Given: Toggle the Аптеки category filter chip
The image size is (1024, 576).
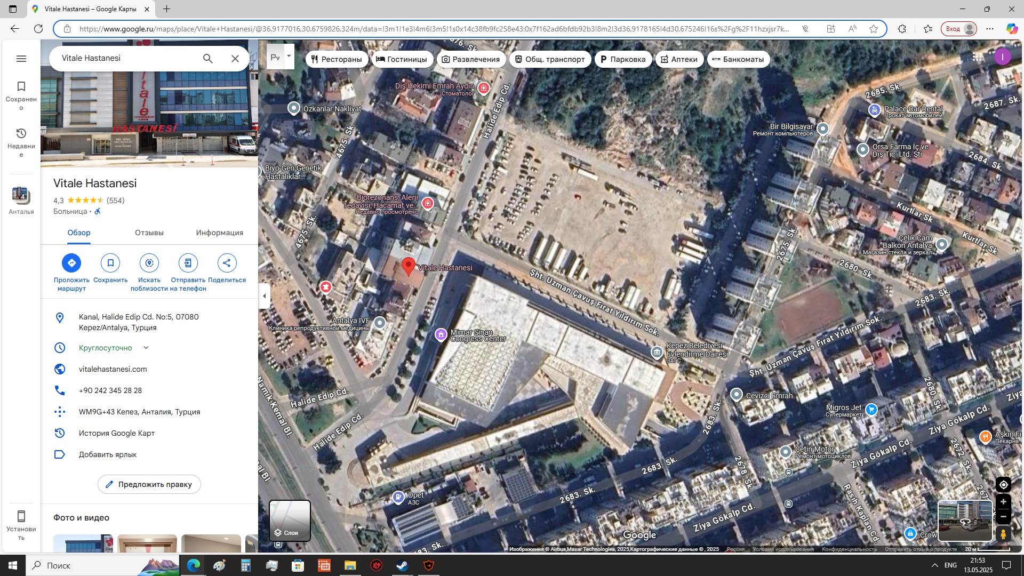Looking at the screenshot, I should (679, 59).
